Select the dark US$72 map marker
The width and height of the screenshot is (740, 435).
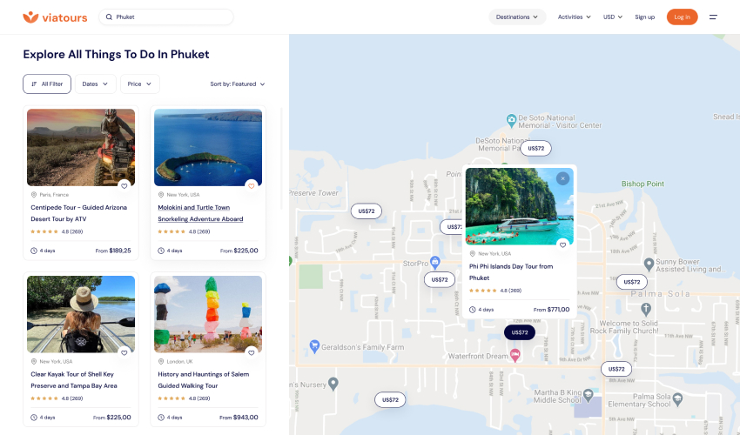coord(520,332)
